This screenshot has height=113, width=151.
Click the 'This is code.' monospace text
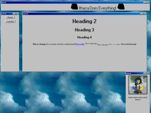pos(114,44)
